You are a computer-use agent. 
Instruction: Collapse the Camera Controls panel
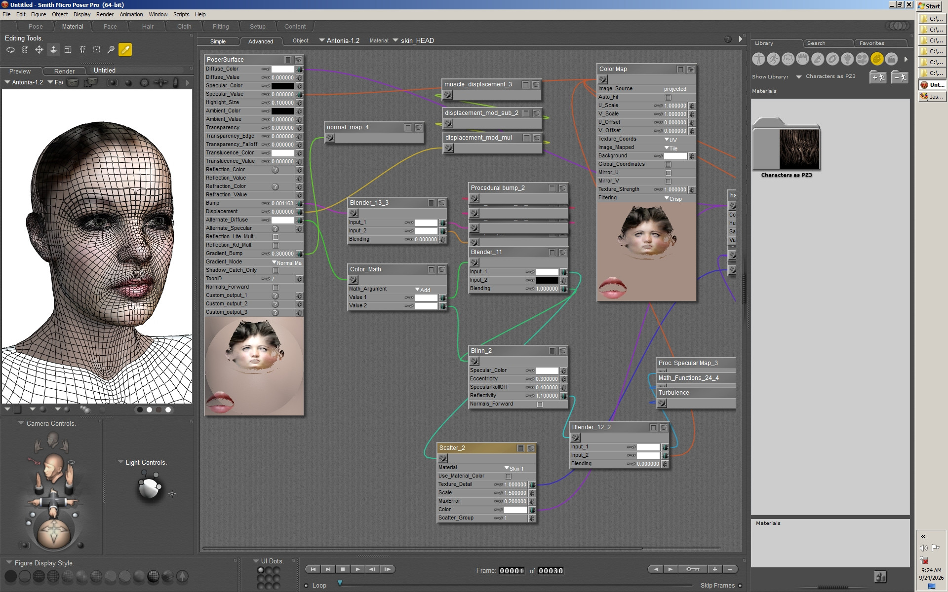click(x=21, y=423)
